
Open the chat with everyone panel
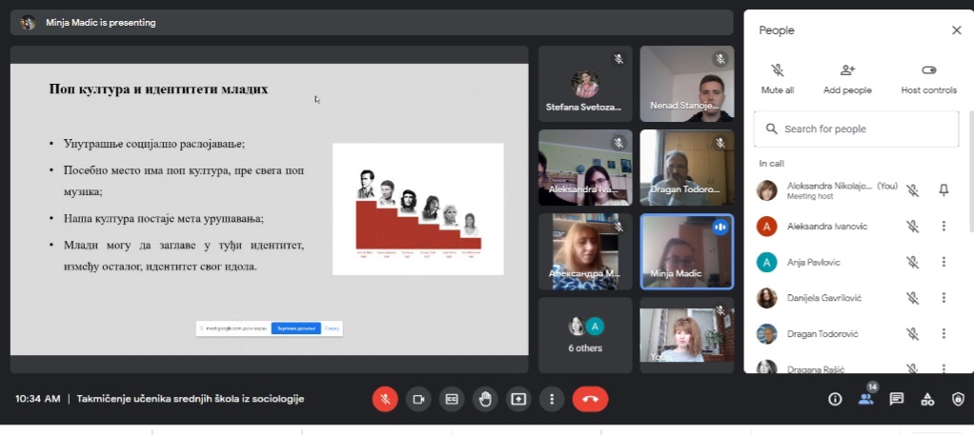896,399
